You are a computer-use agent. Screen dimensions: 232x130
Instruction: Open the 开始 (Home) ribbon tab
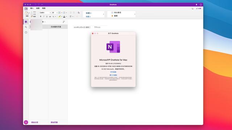pos(26,8)
